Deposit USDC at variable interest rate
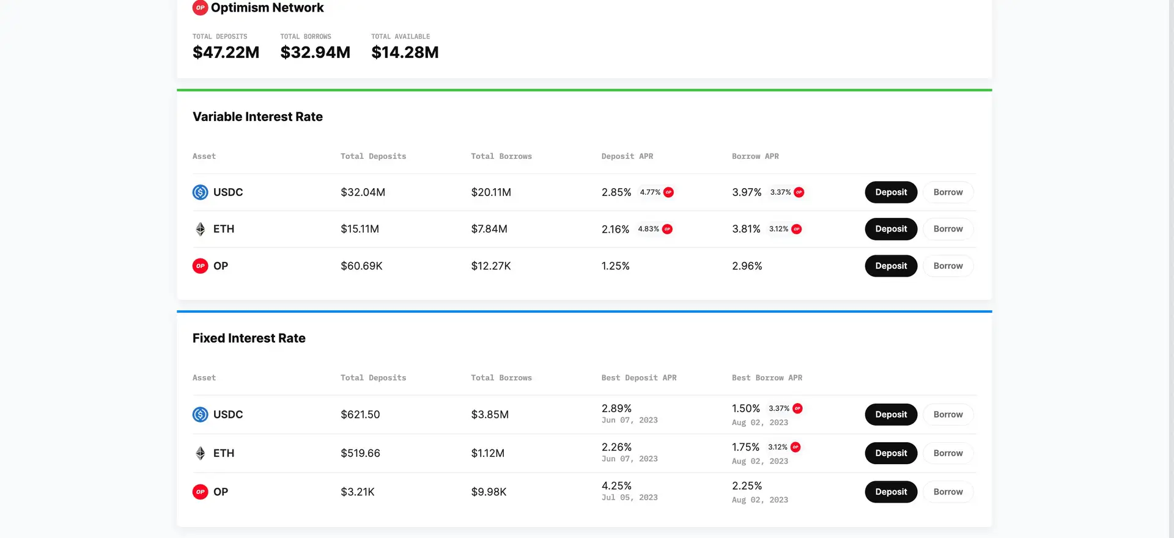The image size is (1174, 538). (890, 192)
